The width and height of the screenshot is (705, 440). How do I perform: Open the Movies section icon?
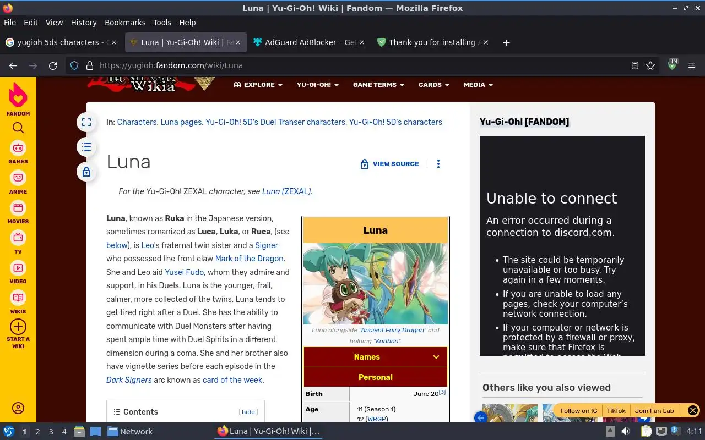[18, 208]
